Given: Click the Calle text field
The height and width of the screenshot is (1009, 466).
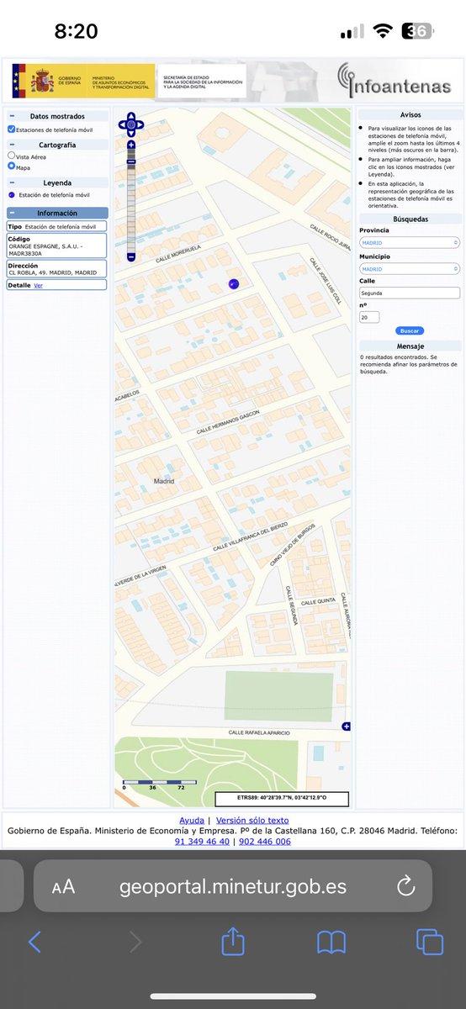Looking at the screenshot, I should [x=409, y=293].
